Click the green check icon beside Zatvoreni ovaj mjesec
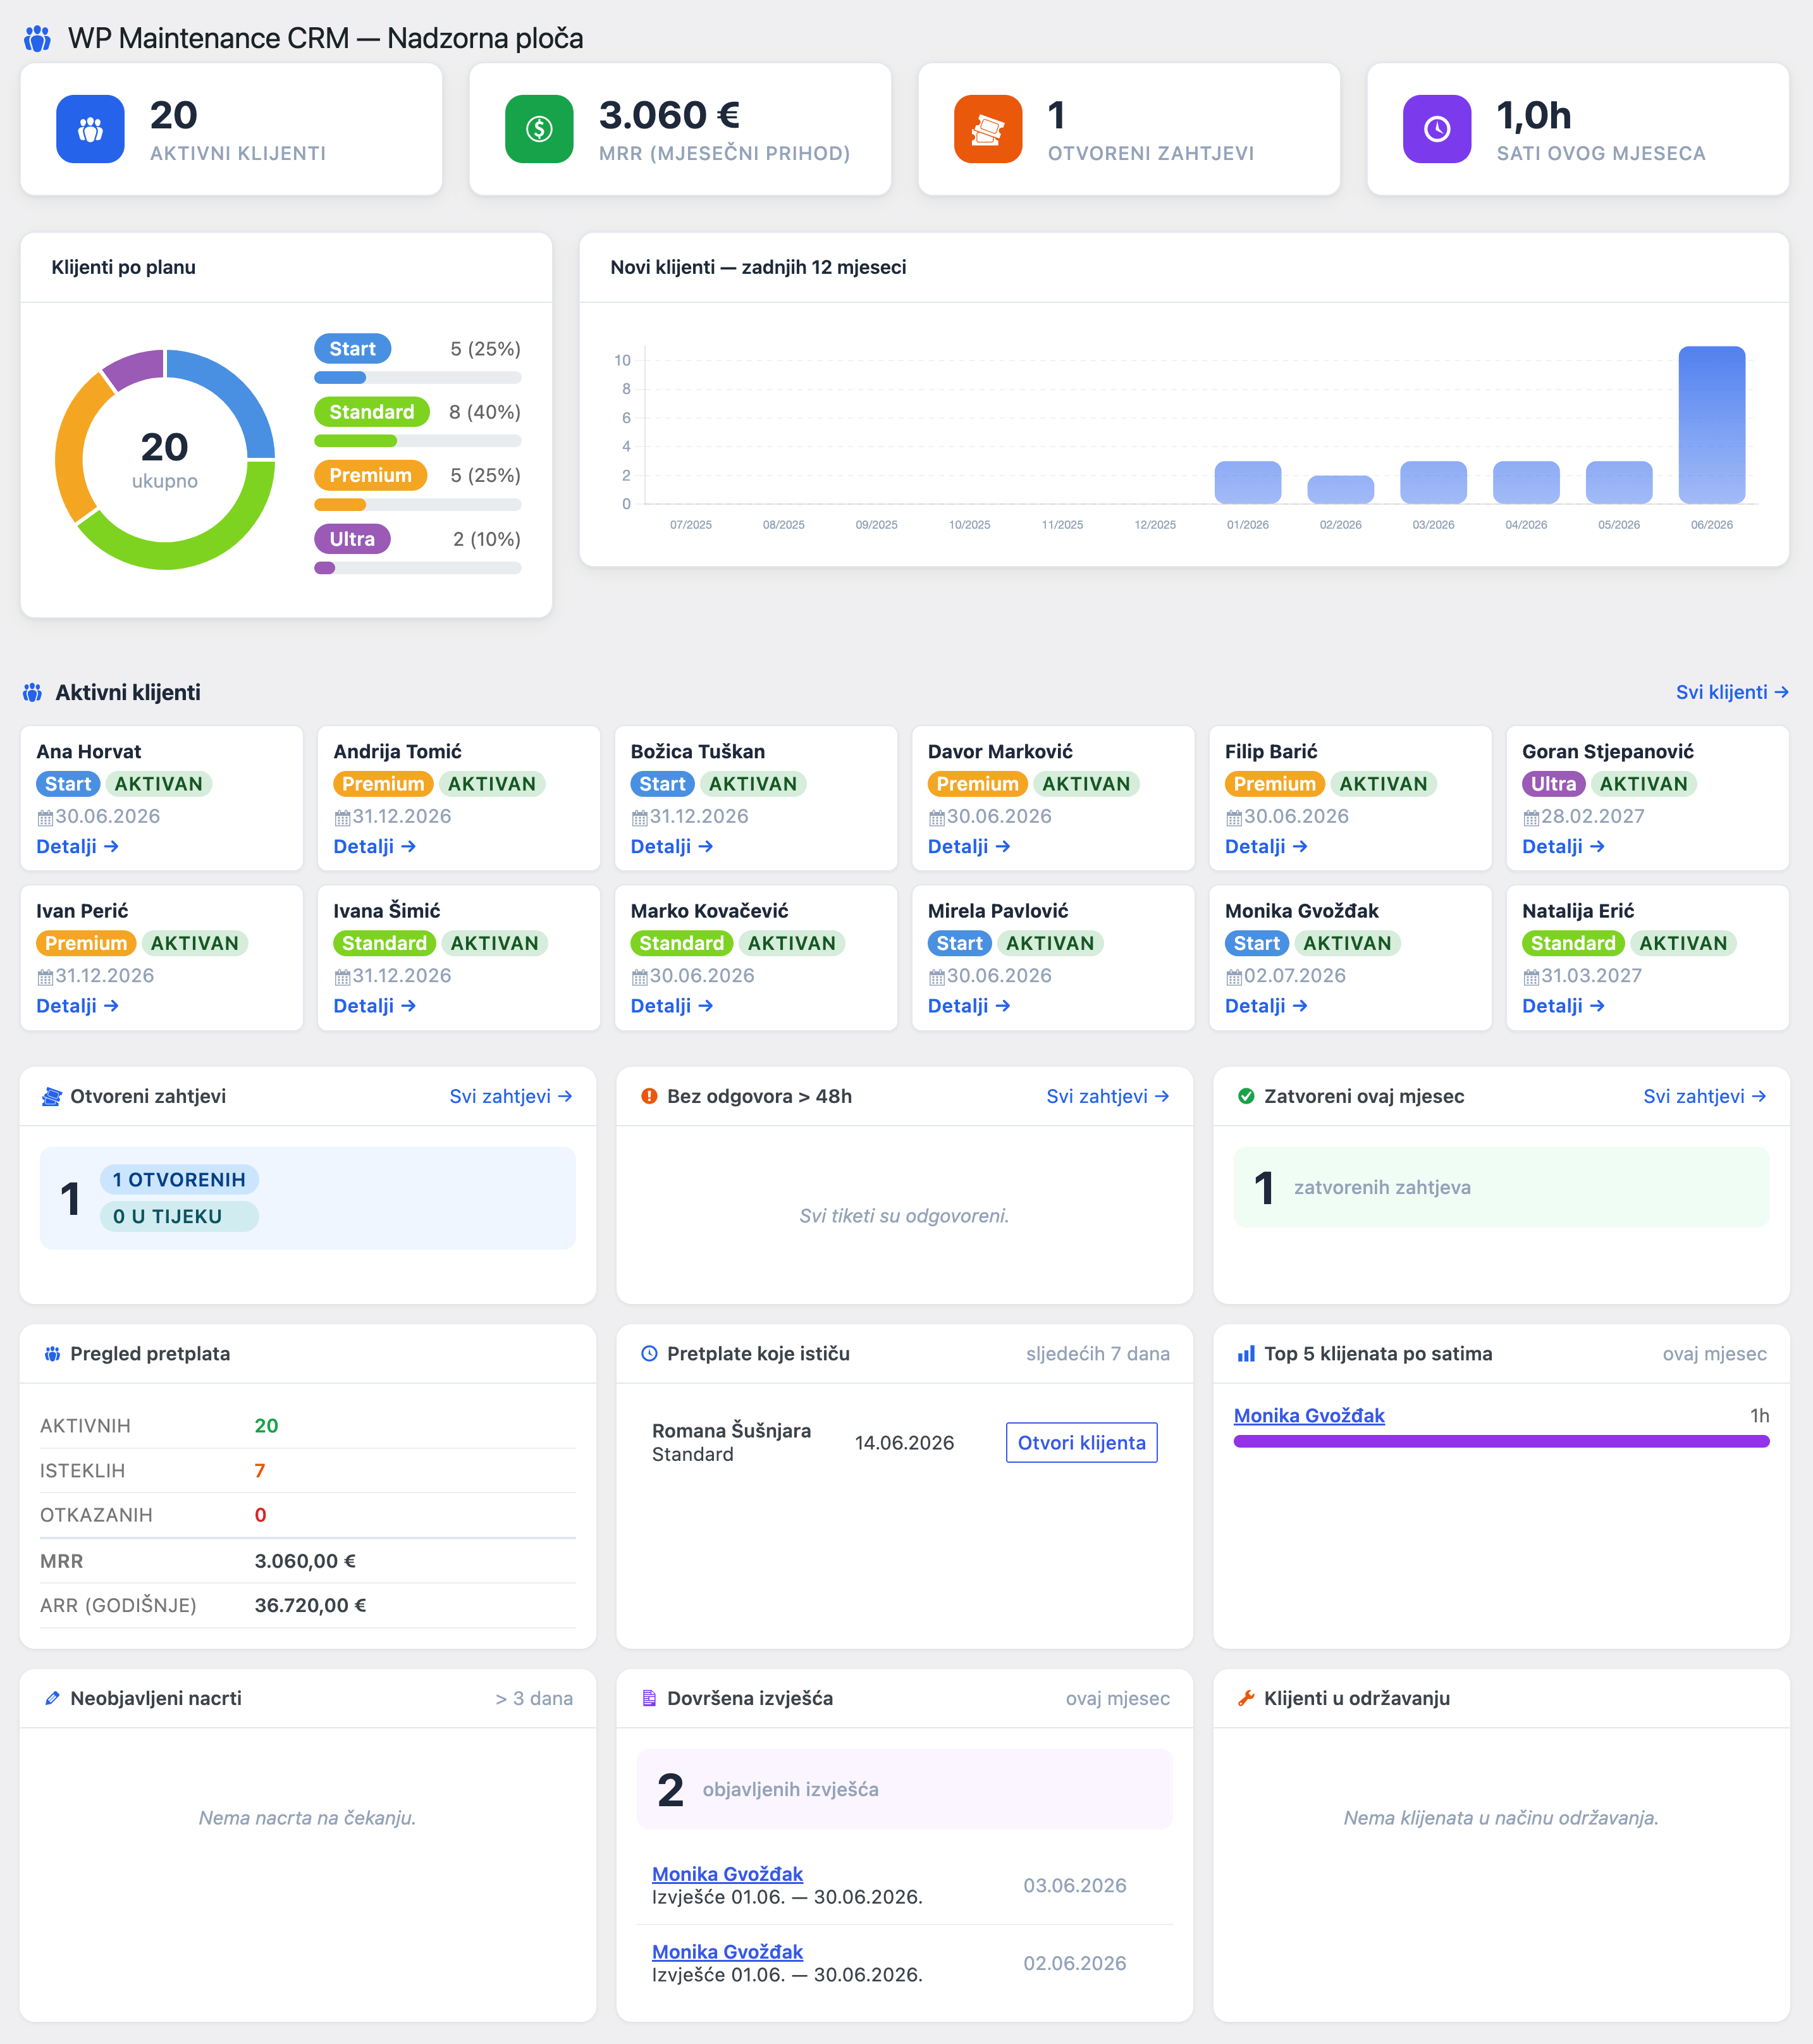The image size is (1813, 2044). click(x=1246, y=1096)
